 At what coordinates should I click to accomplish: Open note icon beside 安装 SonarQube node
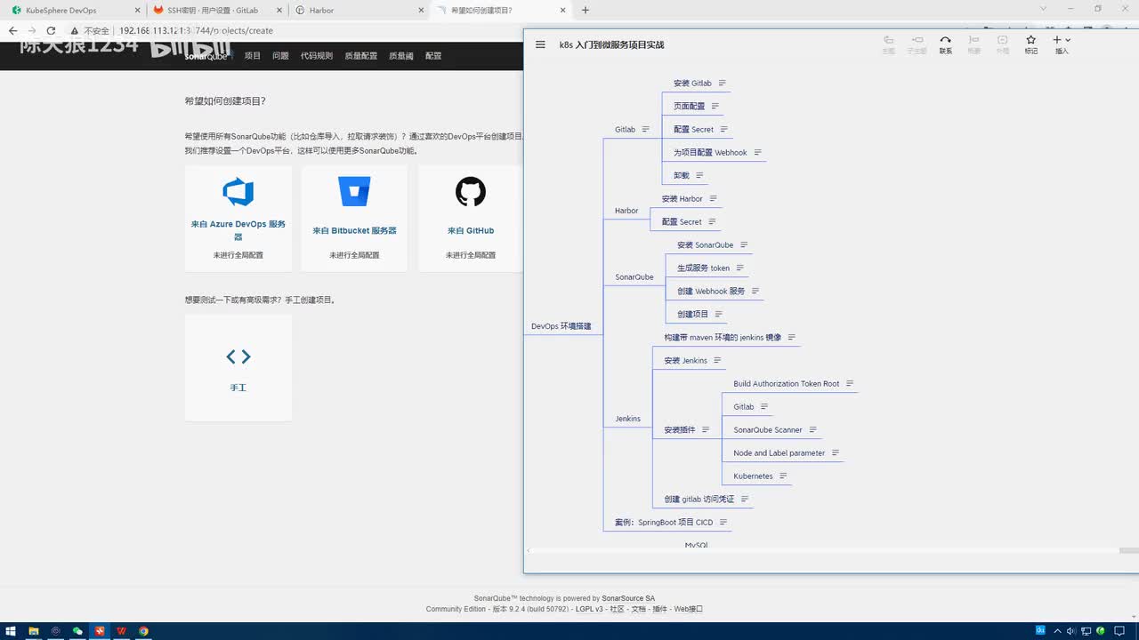(744, 244)
